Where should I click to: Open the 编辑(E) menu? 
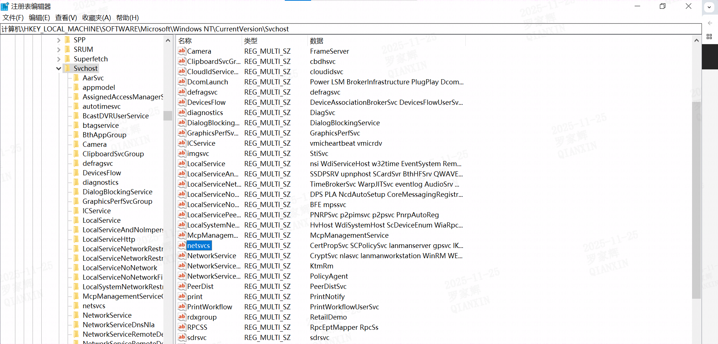point(39,18)
